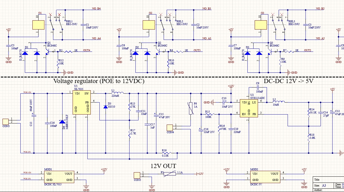
Task: Click resistor R17 2.7K
Action: (129, 133)
